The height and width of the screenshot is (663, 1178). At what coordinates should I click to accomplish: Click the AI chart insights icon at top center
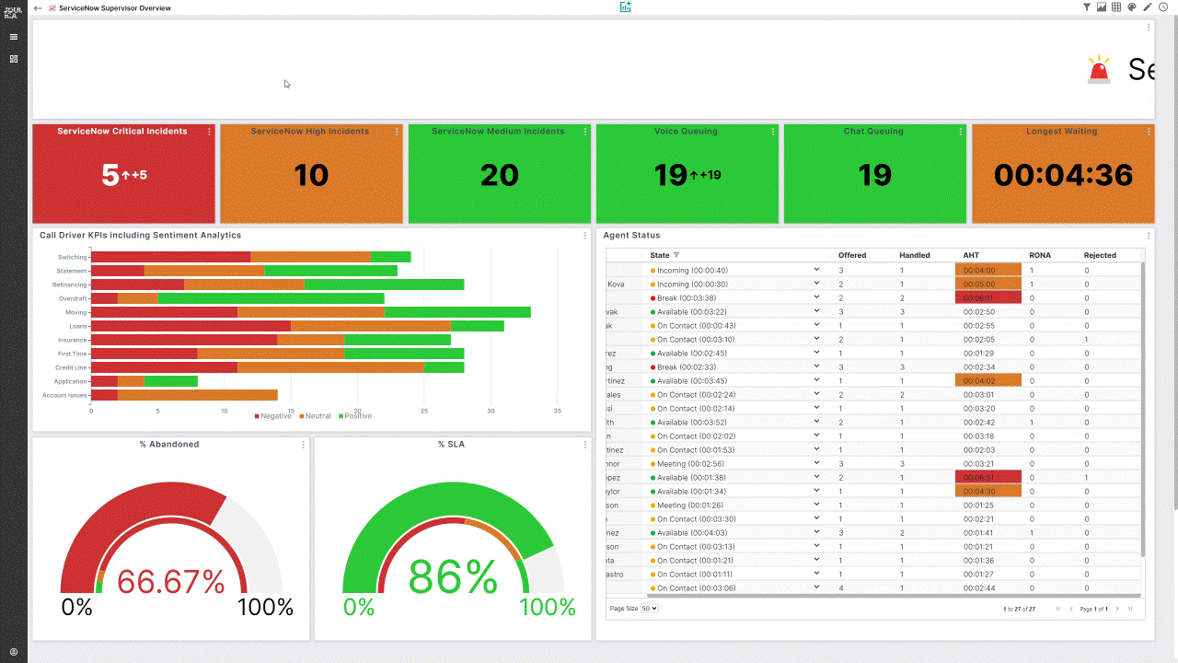[x=626, y=7]
